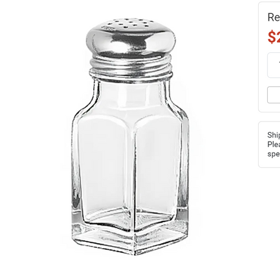Click the 'Plea' line in shipping notice
Image resolution: width=280 pixels, height=262 pixels.
coord(274,145)
